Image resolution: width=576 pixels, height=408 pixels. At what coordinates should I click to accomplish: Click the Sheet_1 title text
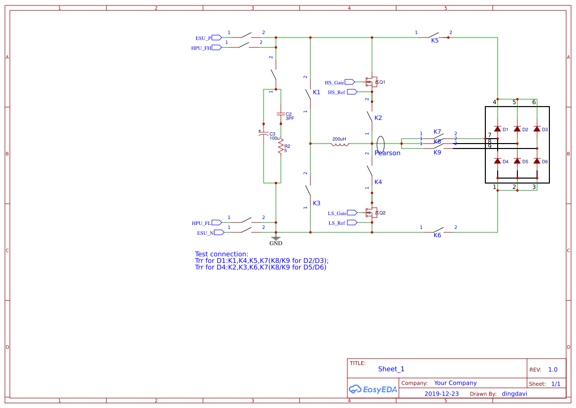click(391, 369)
